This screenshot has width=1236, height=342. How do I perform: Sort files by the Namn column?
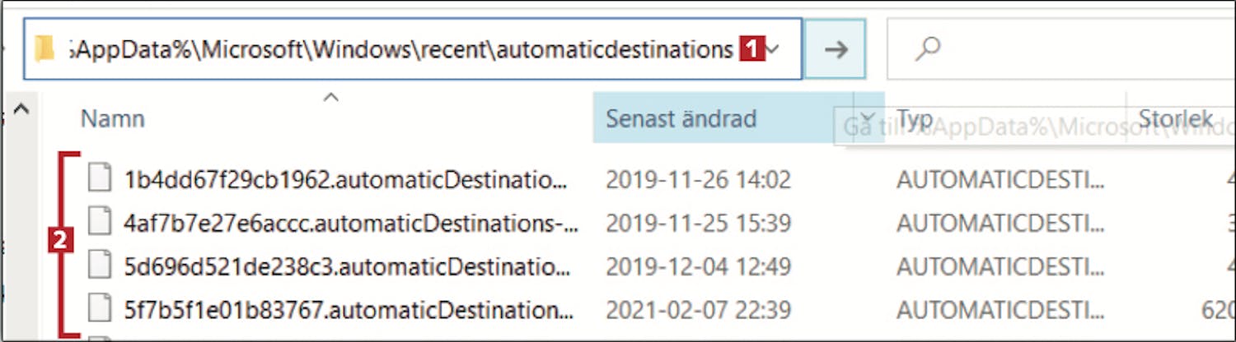pos(113,119)
